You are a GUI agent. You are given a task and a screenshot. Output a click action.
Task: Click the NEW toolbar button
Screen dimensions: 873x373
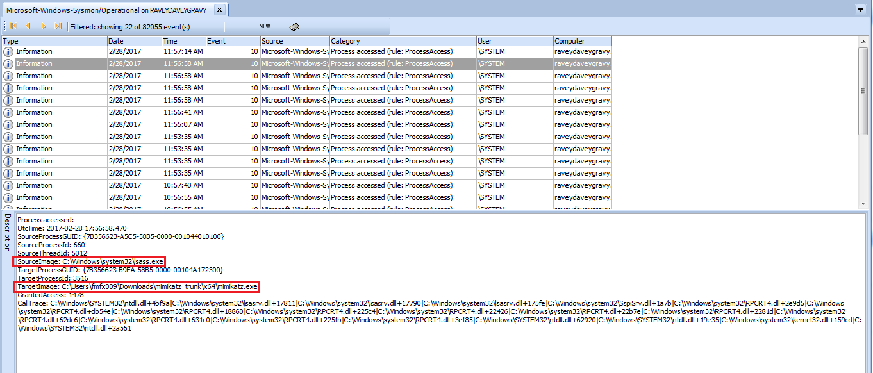[x=265, y=26]
